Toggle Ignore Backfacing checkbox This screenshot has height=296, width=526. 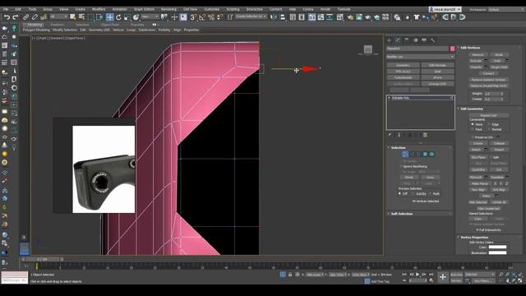coord(402,166)
